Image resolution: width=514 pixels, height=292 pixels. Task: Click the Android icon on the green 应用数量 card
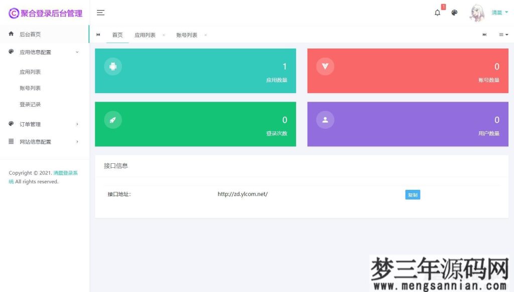pos(112,66)
